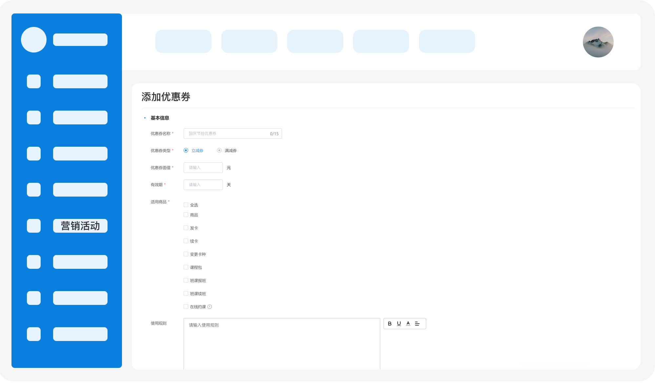Toggle bold formatting in rules editor
Screen dimensions: 655x383
(x=389, y=324)
